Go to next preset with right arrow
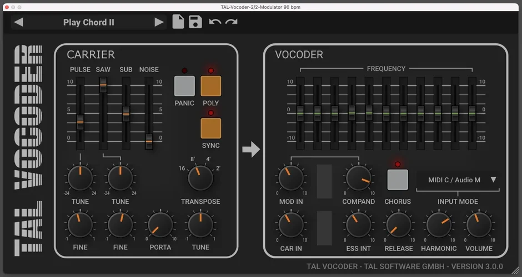 pyautogui.click(x=159, y=22)
